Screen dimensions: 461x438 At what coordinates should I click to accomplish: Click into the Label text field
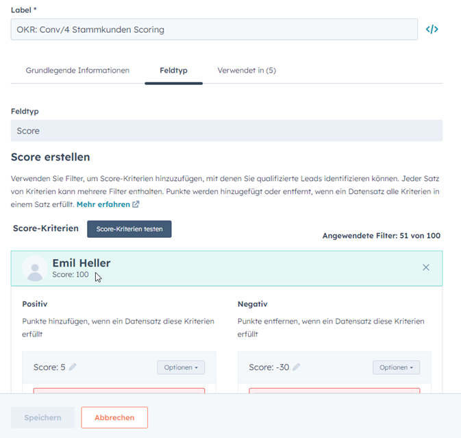coord(214,29)
